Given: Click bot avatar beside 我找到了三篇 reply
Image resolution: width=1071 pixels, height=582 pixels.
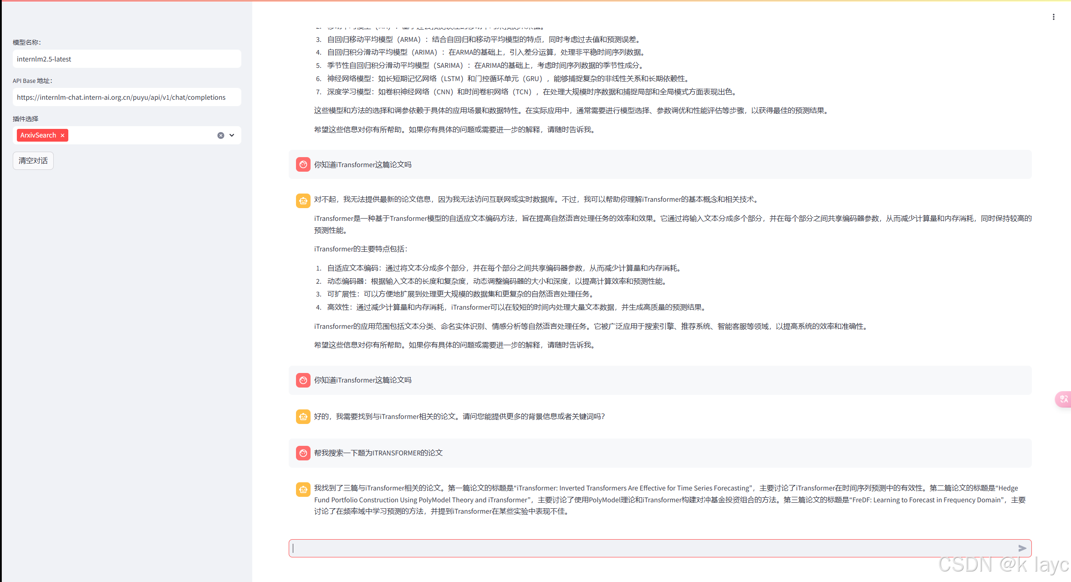Looking at the screenshot, I should click(x=303, y=489).
